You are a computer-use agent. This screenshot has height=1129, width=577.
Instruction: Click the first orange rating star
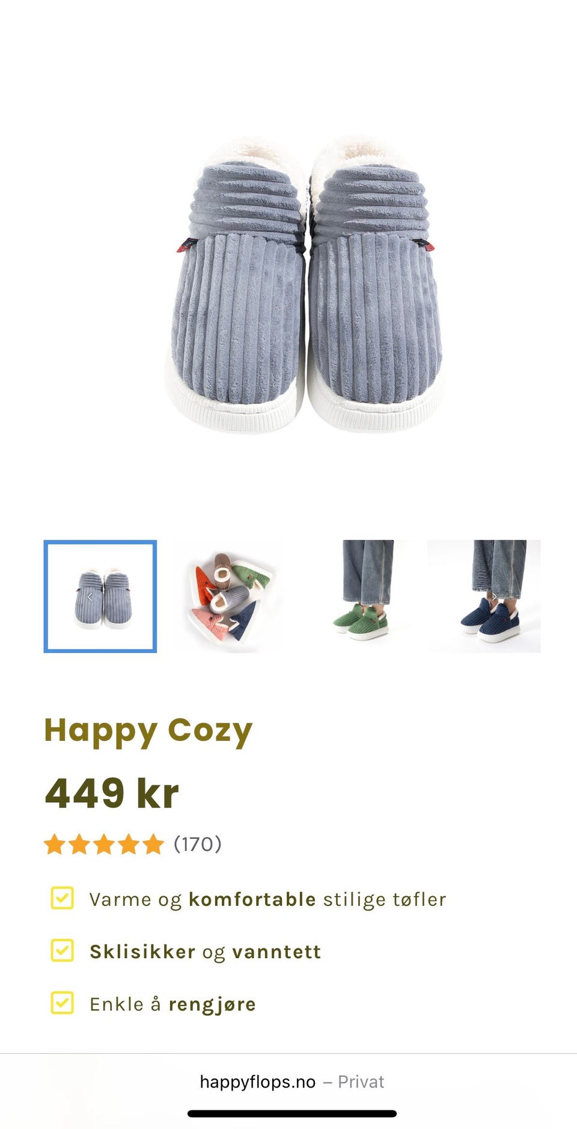tap(55, 844)
